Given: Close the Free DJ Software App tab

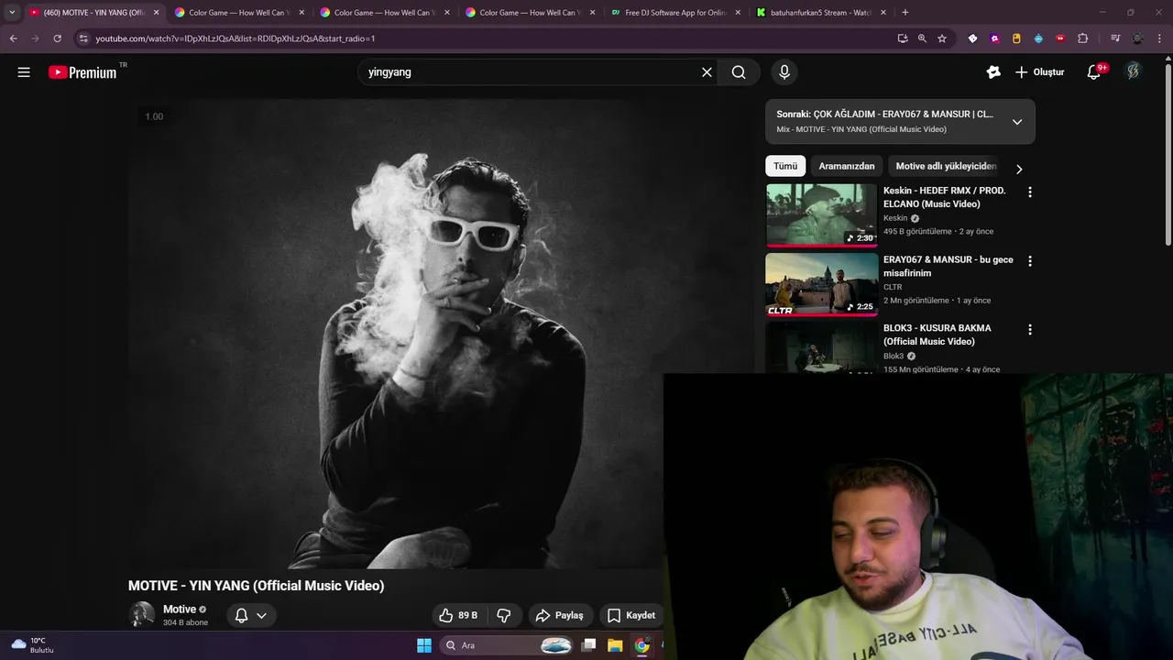Looking at the screenshot, I should pyautogui.click(x=738, y=13).
